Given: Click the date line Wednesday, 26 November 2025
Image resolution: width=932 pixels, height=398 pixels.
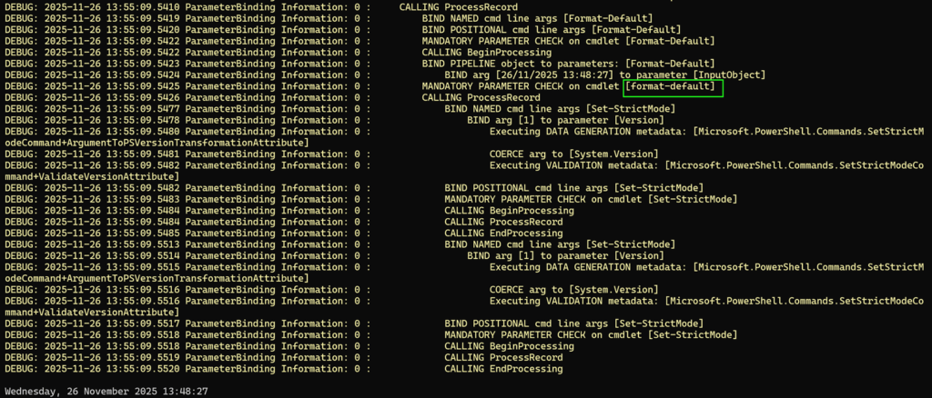Looking at the screenshot, I should [x=106, y=391].
